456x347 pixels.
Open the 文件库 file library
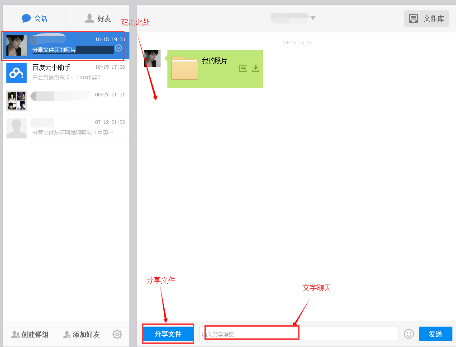426,18
